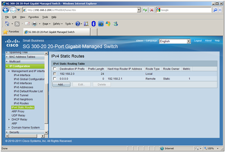This screenshot has width=225, height=152.
Task: Open the File menu
Action: (x=7, y=17)
